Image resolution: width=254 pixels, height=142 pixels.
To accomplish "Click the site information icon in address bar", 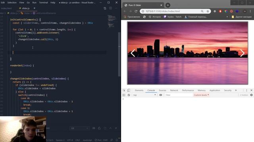I will click(x=143, y=11).
